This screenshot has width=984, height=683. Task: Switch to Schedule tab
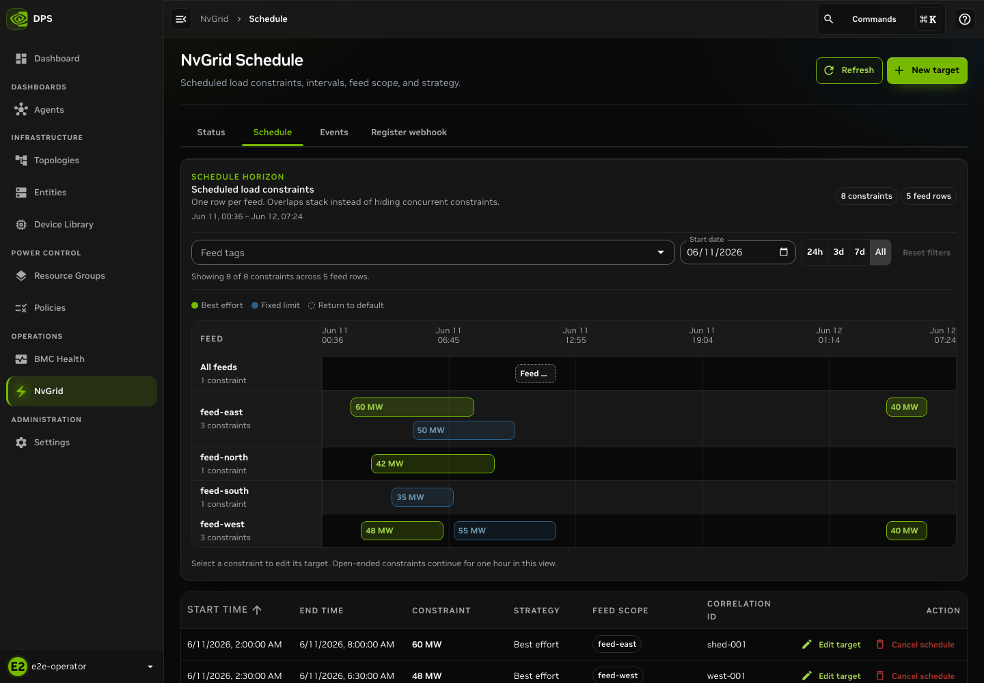273,133
